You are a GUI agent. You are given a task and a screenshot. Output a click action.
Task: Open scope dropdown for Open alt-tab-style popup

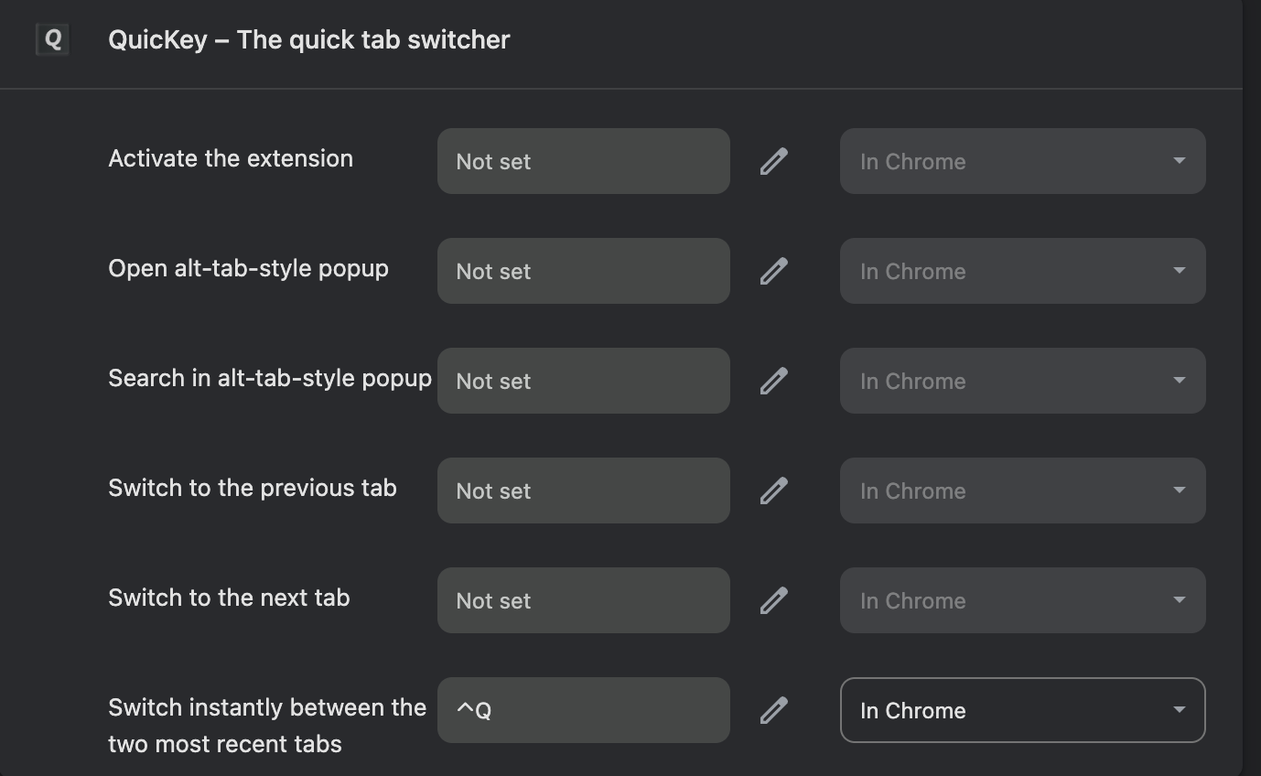(x=1022, y=271)
